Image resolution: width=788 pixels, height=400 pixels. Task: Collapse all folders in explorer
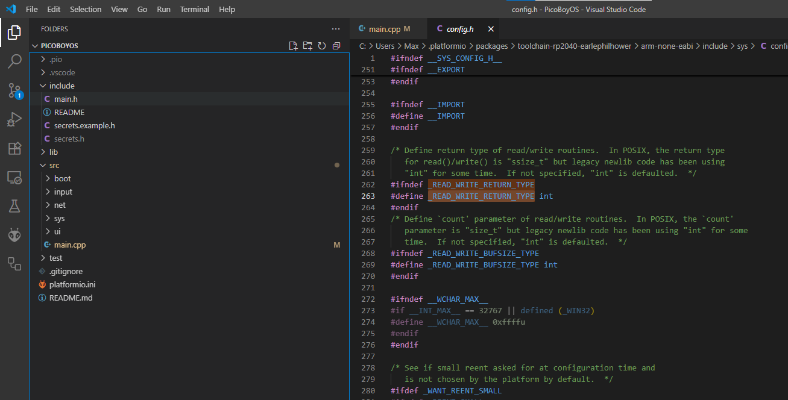click(336, 46)
